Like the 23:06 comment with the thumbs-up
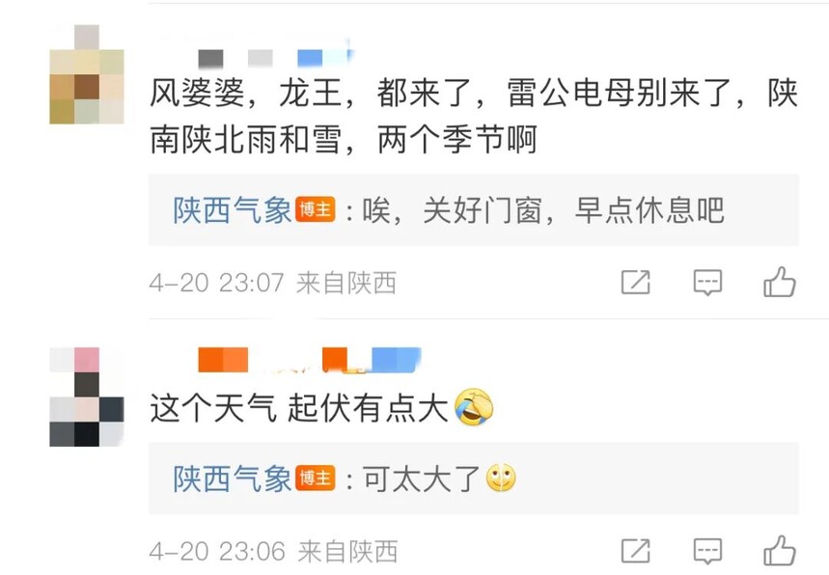Image resolution: width=829 pixels, height=575 pixels. point(780,551)
